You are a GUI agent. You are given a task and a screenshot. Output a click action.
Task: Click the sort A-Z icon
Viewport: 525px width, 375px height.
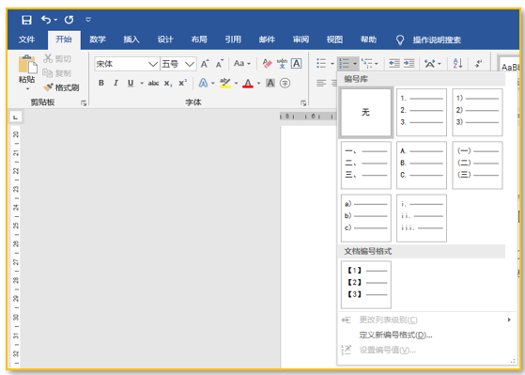click(457, 63)
